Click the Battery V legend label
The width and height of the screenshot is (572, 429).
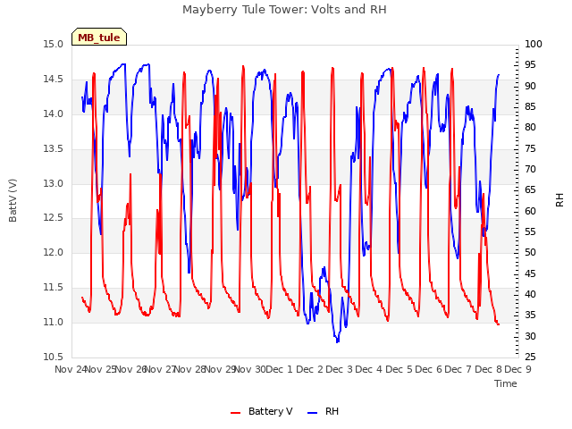tap(270, 411)
